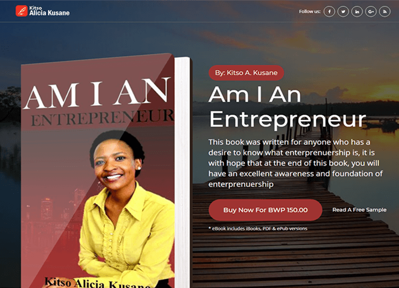Click the Kitso Alicia Kusane site name
The width and height of the screenshot is (399, 288).
pyautogui.click(x=49, y=11)
